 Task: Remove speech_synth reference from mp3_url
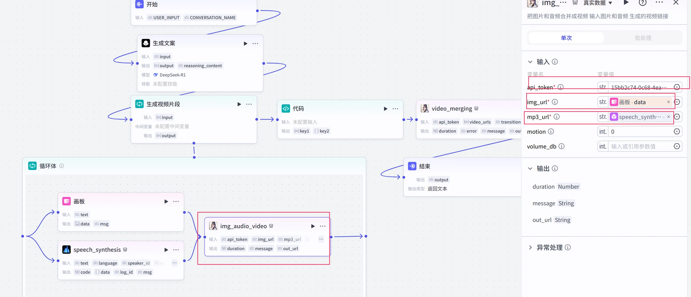tap(668, 117)
